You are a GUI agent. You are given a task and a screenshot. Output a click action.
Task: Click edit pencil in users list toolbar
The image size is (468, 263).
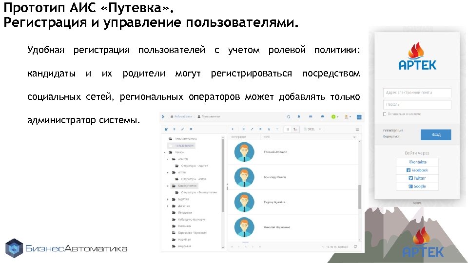tap(252, 129)
